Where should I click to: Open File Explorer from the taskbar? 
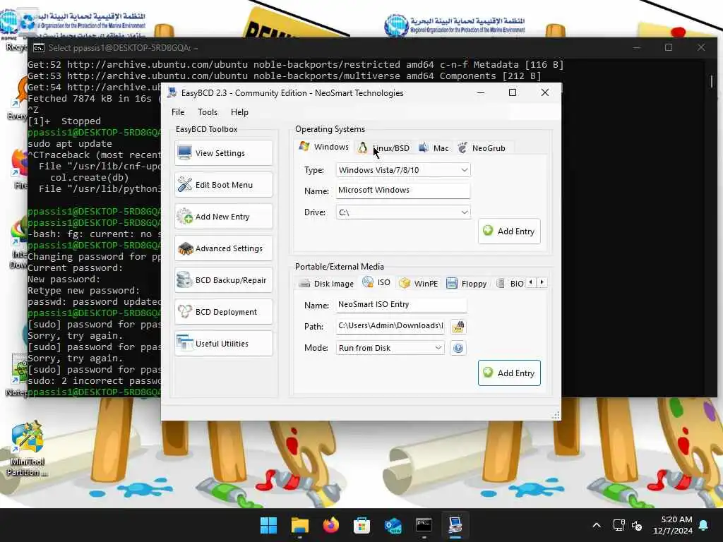click(299, 525)
